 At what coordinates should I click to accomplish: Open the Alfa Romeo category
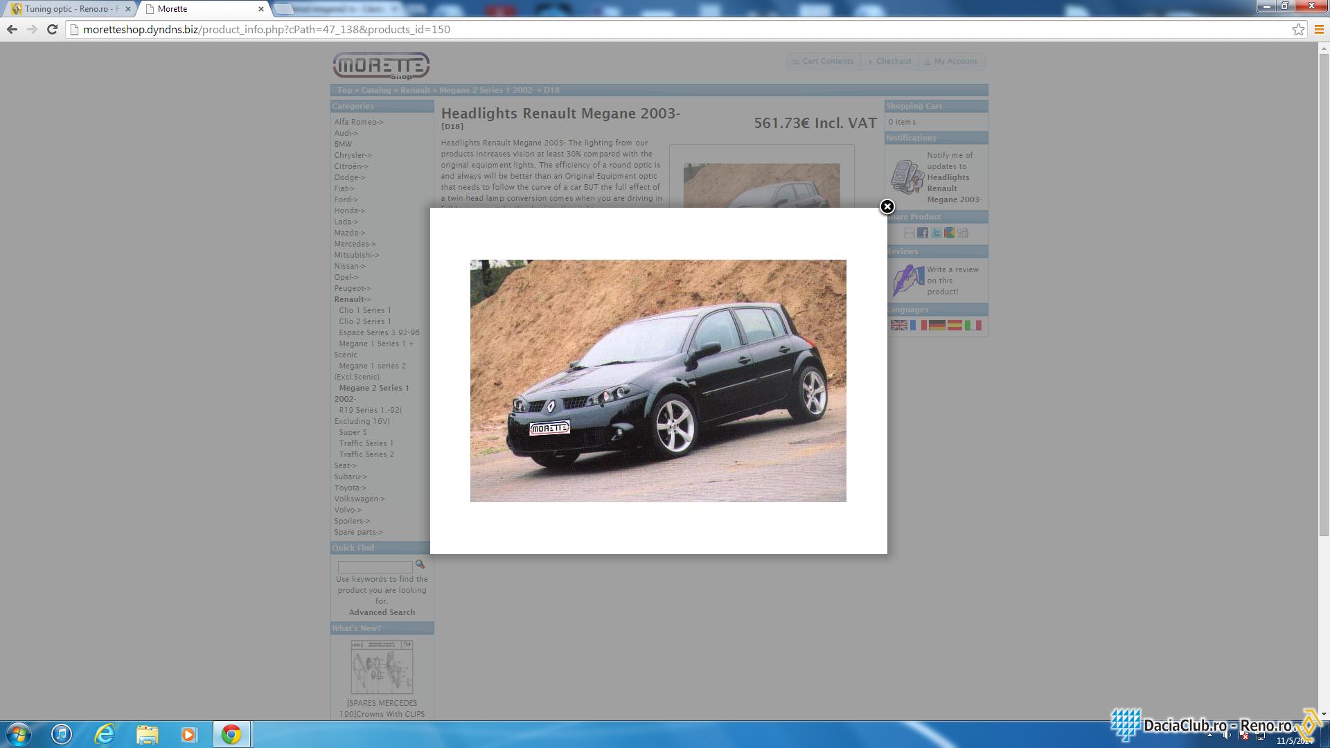point(359,122)
